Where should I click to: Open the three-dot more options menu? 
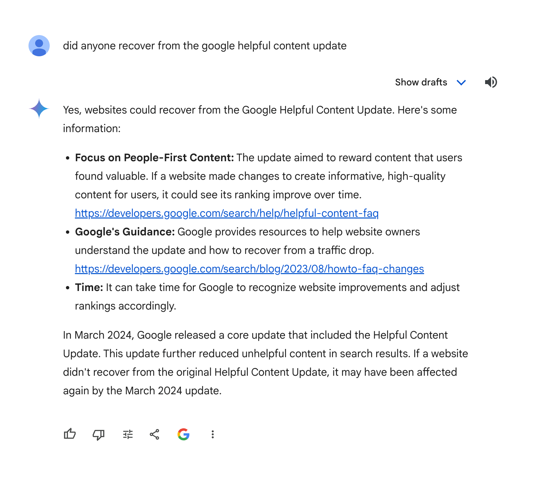(213, 434)
